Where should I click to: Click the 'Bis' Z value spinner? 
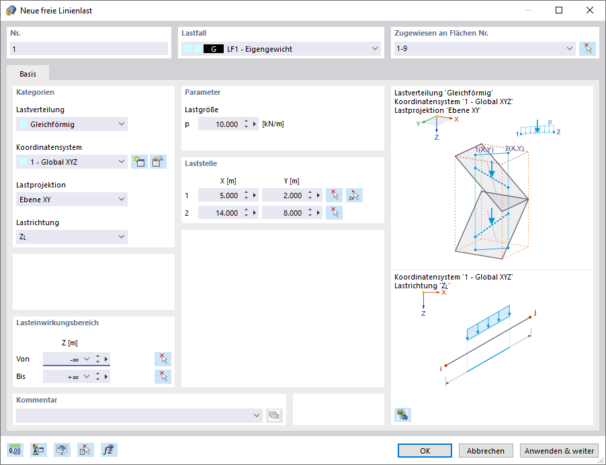point(98,376)
